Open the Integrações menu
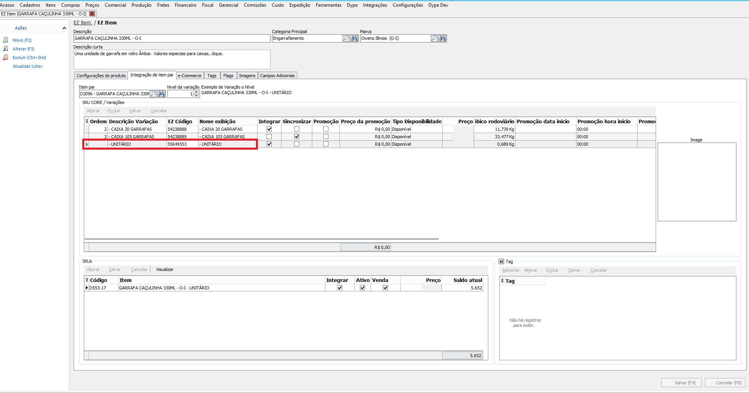This screenshot has width=749, height=393. [375, 5]
